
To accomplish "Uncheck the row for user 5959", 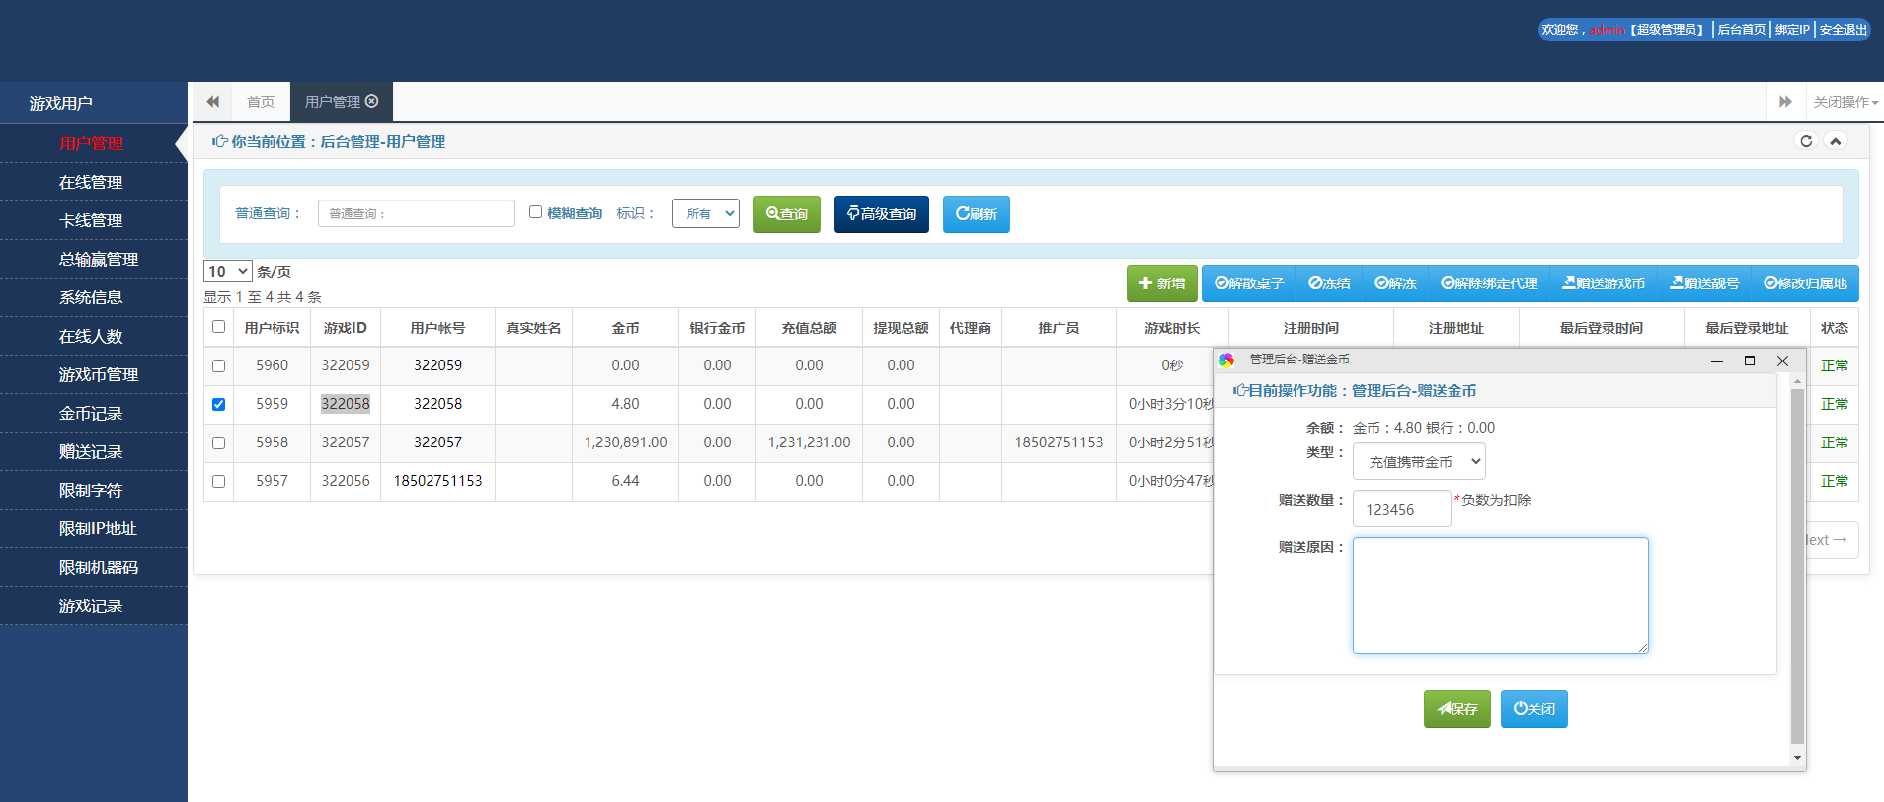I will [218, 404].
